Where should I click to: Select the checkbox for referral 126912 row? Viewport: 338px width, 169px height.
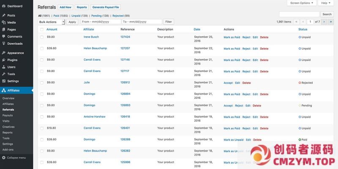click(41, 83)
